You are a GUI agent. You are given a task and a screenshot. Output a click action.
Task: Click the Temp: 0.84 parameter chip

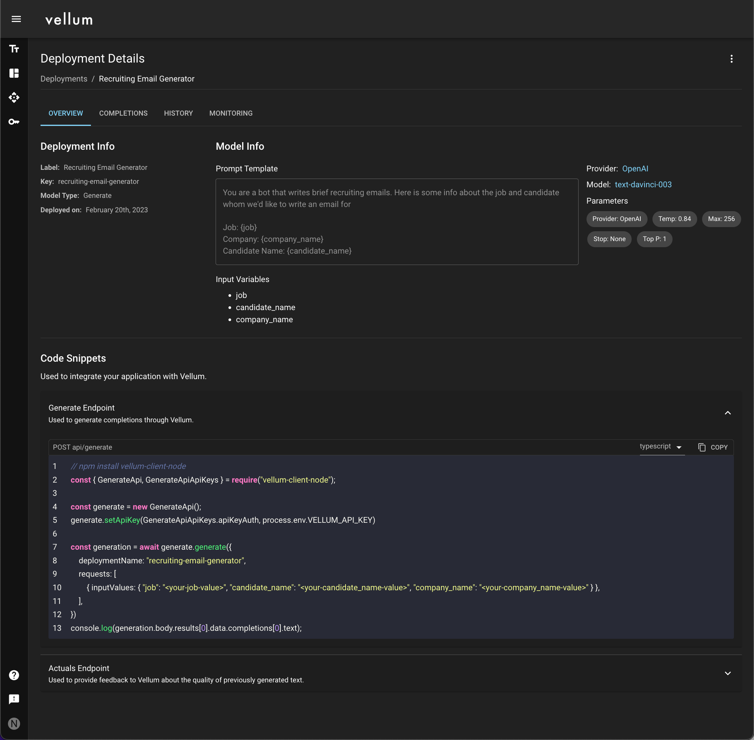click(674, 219)
